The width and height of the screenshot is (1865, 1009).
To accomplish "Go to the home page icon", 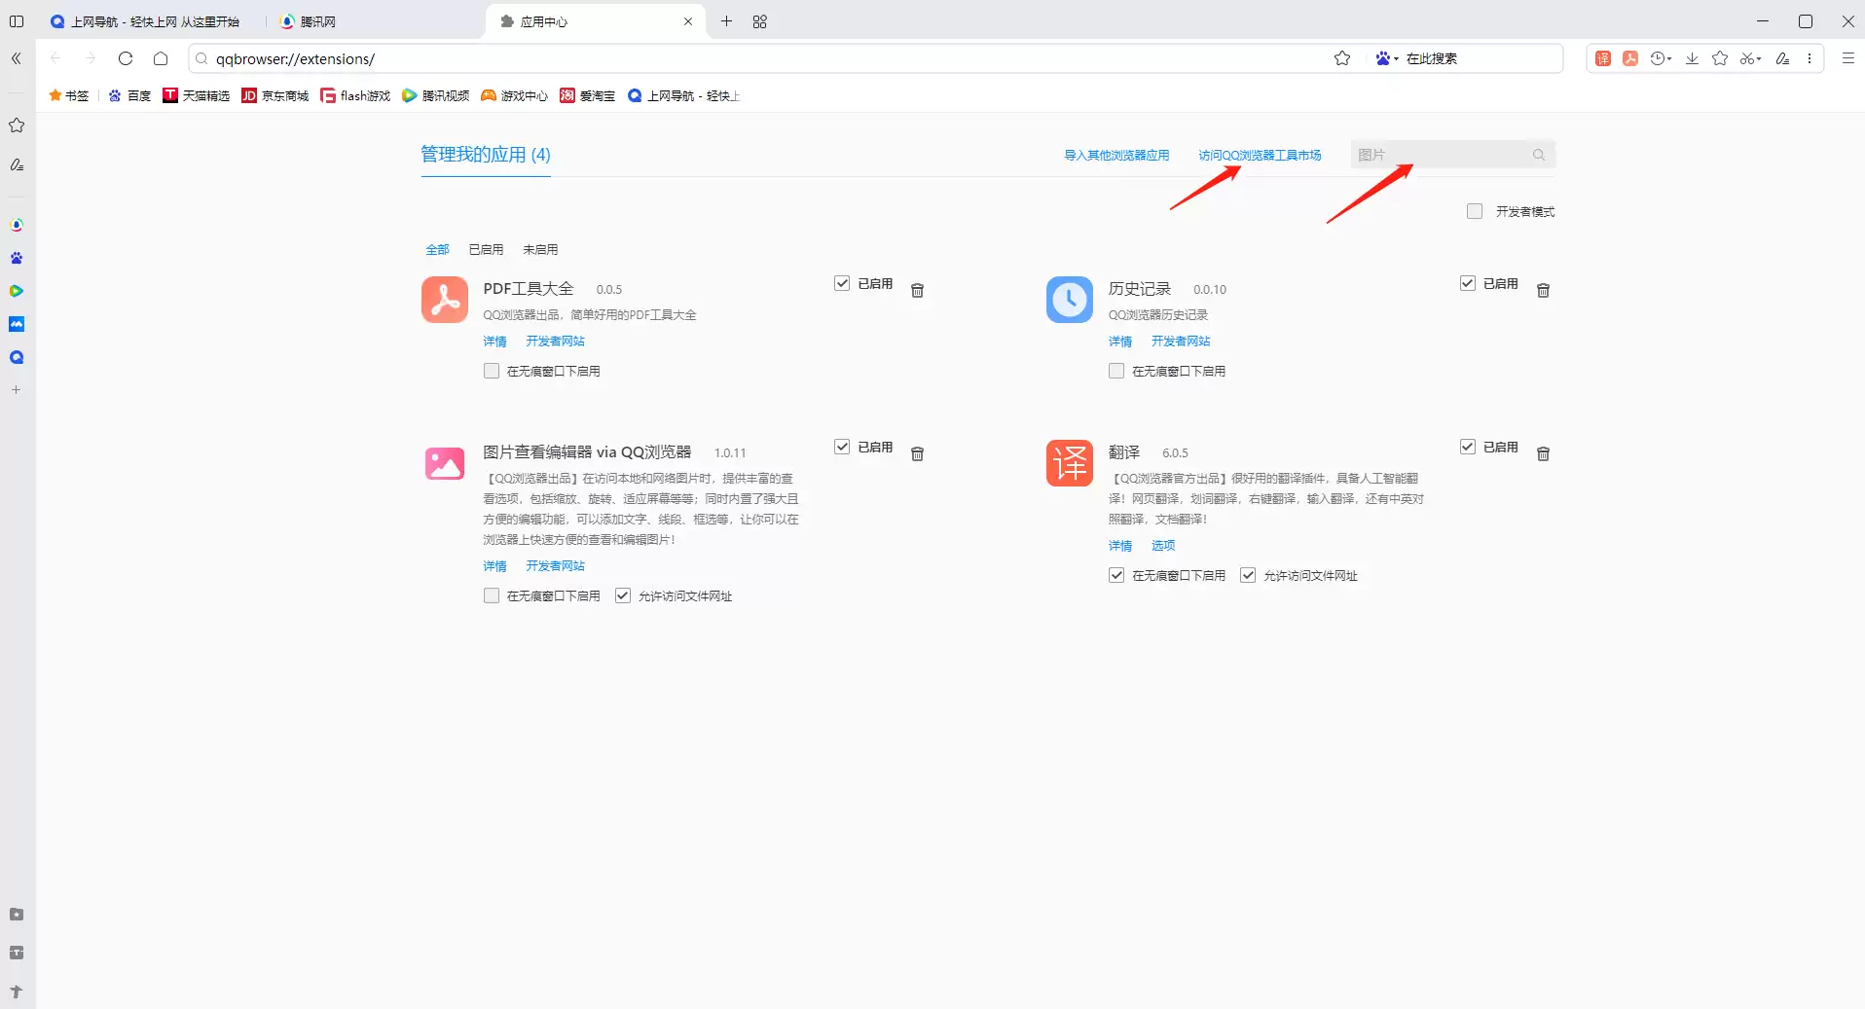I will [161, 58].
